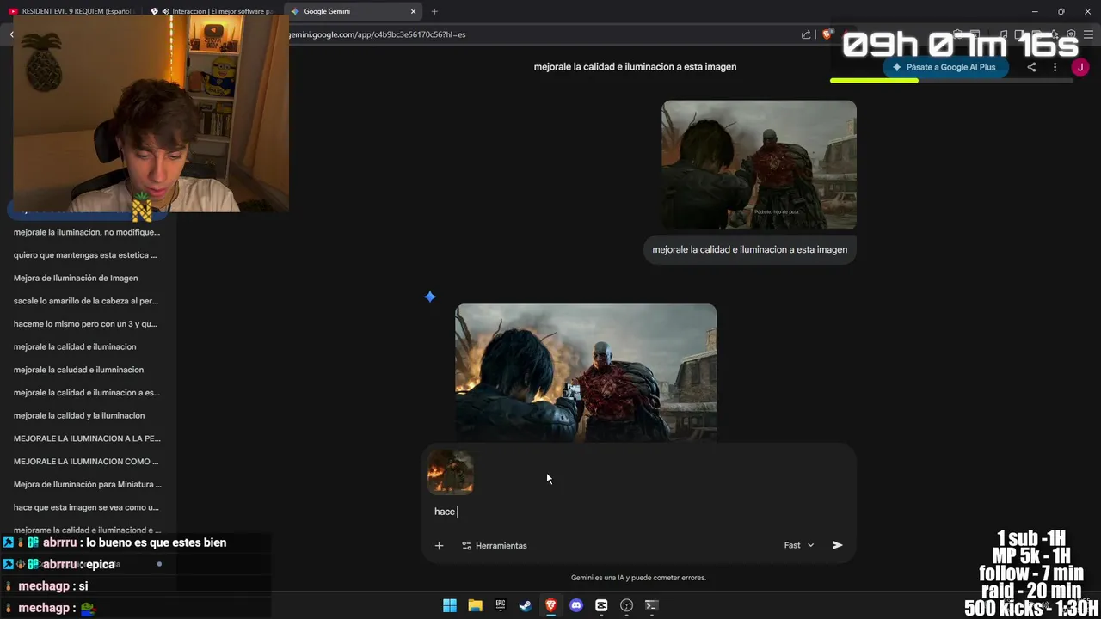This screenshot has height=619, width=1101.
Task: Click the Brave Shields lion icon in address bar
Action: (827, 34)
